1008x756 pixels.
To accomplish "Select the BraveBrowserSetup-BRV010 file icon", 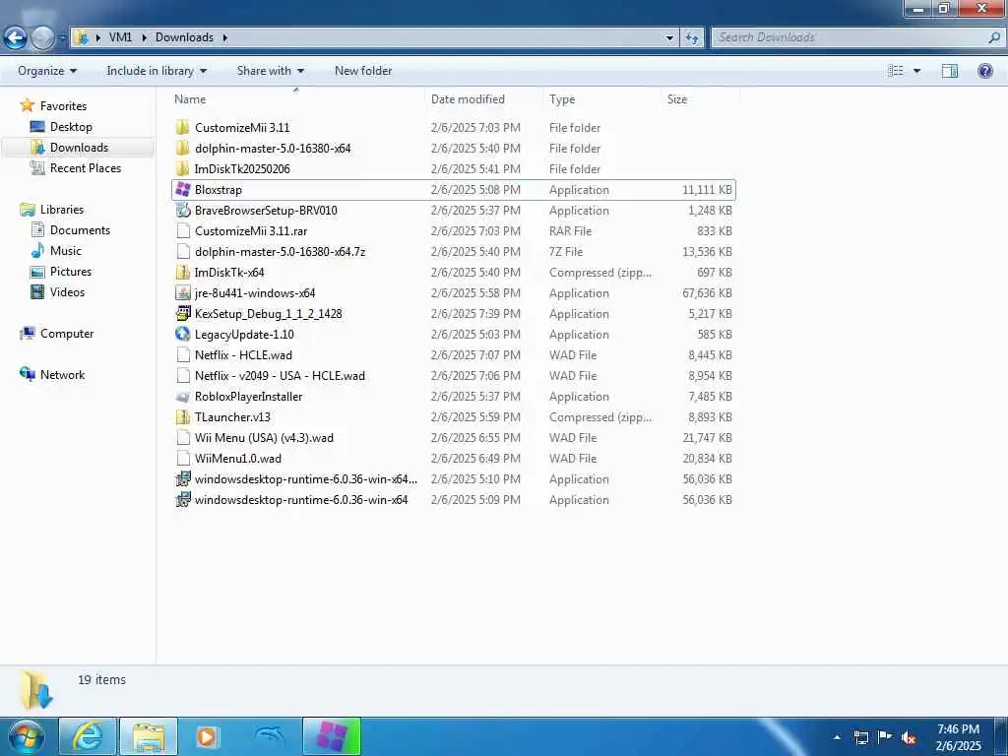I will 183,211.
